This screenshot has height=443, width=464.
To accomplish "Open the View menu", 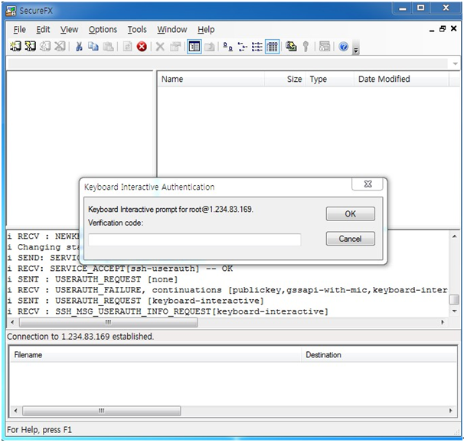I will click(x=69, y=30).
